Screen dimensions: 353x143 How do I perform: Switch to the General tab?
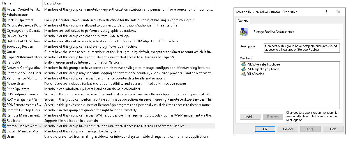coord(243,21)
